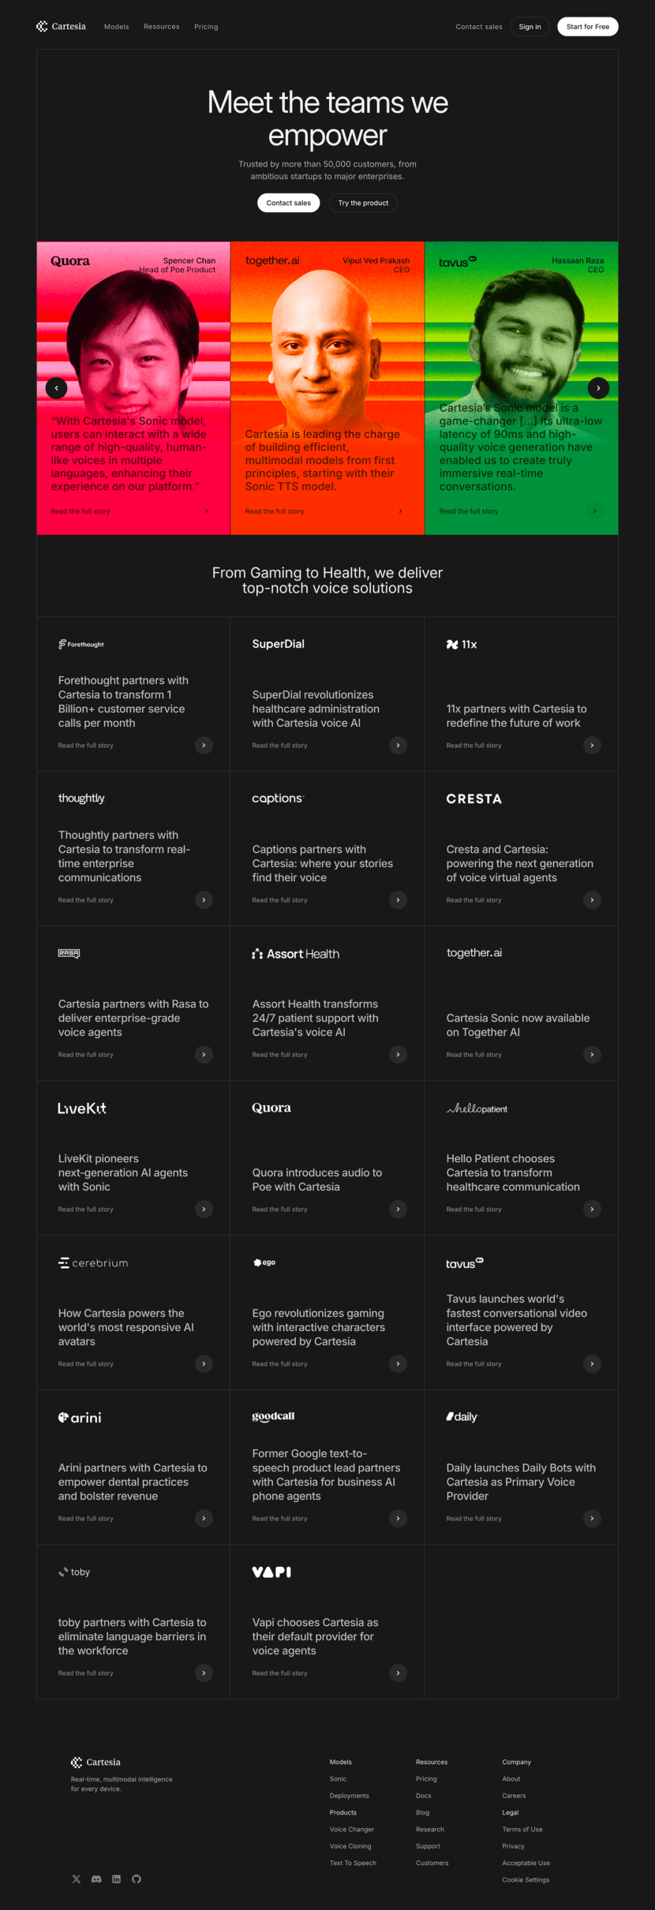Open the LinkedIn icon in the footer
This screenshot has width=655, height=1910.
coord(116,1879)
